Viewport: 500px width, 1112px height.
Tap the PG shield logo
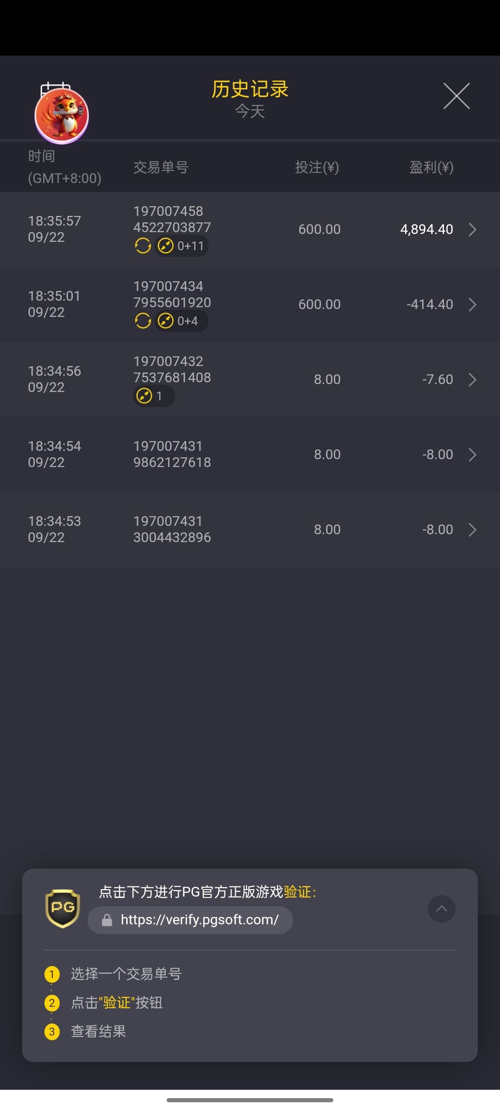click(62, 908)
